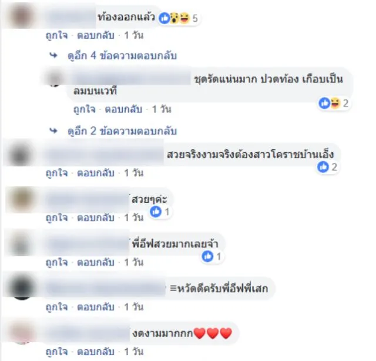Toggle ถูกใจ under the งดงามมากกก comment
The width and height of the screenshot is (376, 361).
(x=57, y=352)
